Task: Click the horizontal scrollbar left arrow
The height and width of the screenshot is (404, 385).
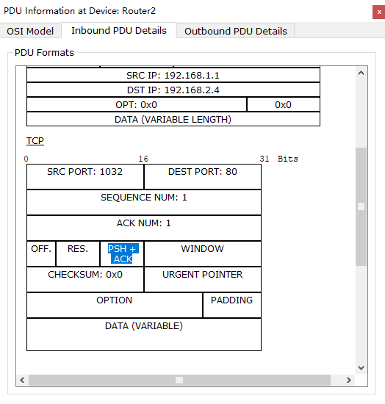Action: click(23, 380)
